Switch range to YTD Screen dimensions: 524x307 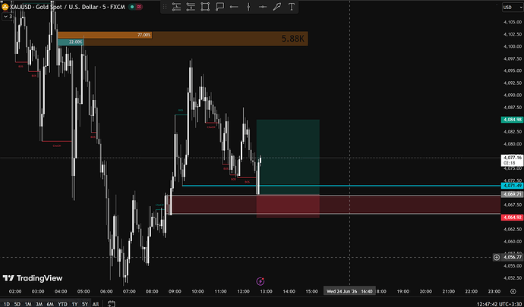pyautogui.click(x=62, y=304)
